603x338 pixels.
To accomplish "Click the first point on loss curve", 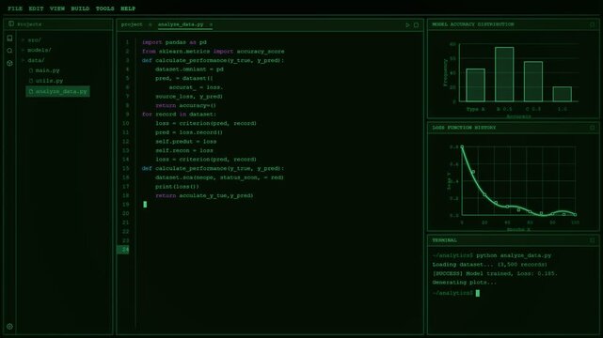I will [x=462, y=147].
